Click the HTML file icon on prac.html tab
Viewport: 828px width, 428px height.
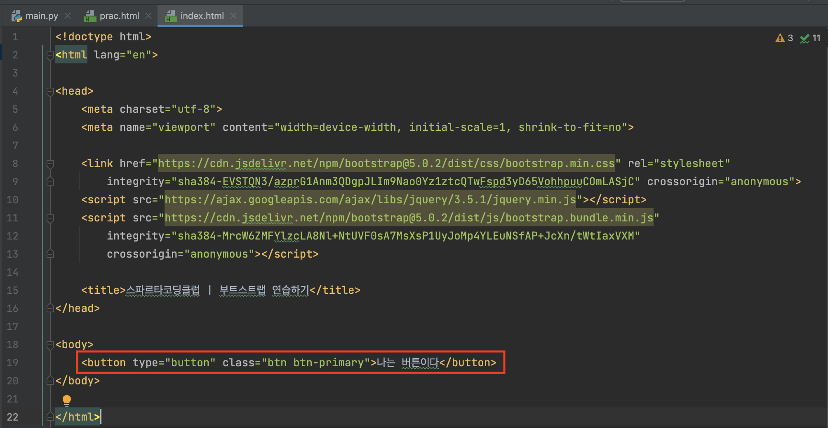[x=90, y=16]
